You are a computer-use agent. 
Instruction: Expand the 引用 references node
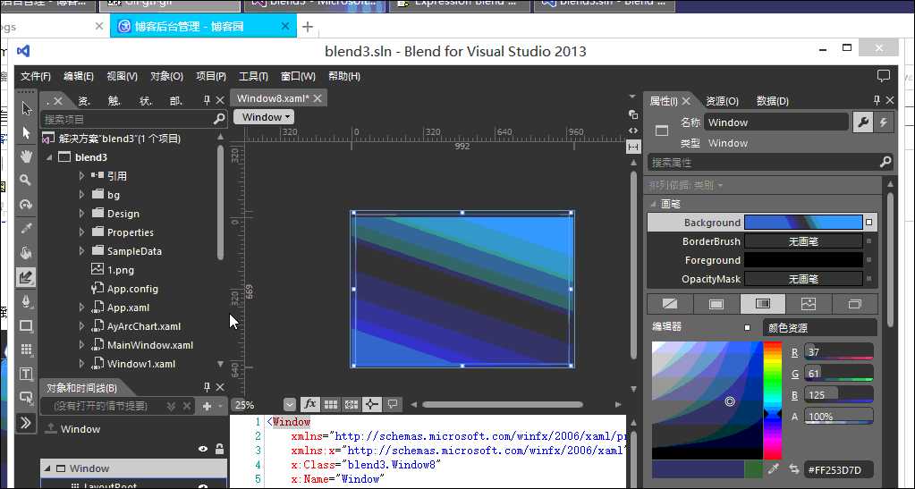pyautogui.click(x=81, y=175)
